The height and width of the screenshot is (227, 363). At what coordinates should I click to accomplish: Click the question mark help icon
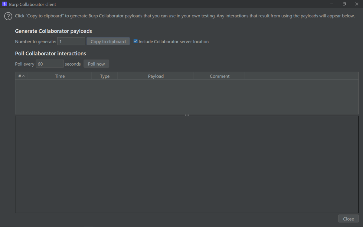[x=8, y=16]
